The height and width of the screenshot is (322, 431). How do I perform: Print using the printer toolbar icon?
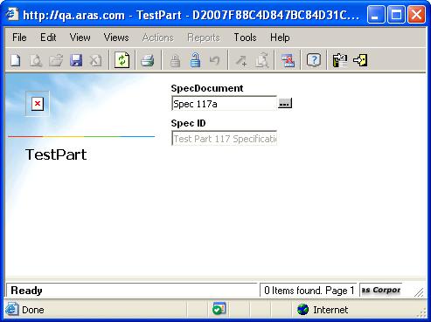(148, 60)
